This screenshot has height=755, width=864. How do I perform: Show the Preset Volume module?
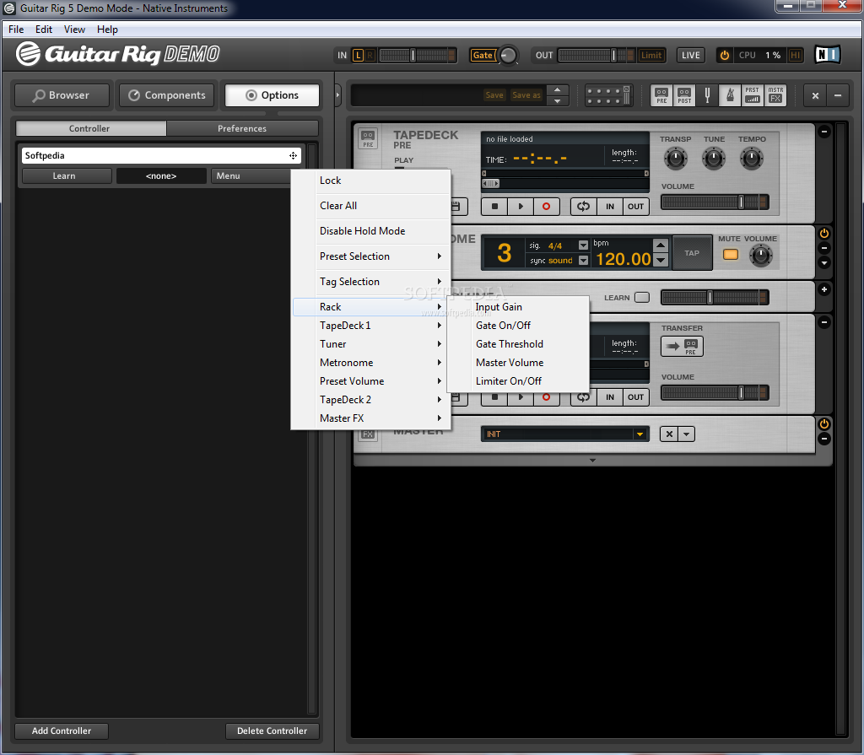[x=752, y=95]
